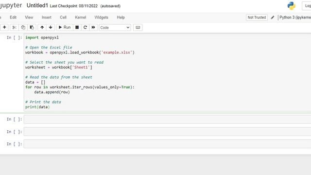The width and height of the screenshot is (311, 175).
Task: Click into the second empty code cell
Action: (167, 132)
